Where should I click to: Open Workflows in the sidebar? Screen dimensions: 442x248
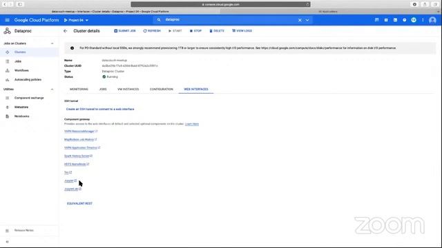29,70
